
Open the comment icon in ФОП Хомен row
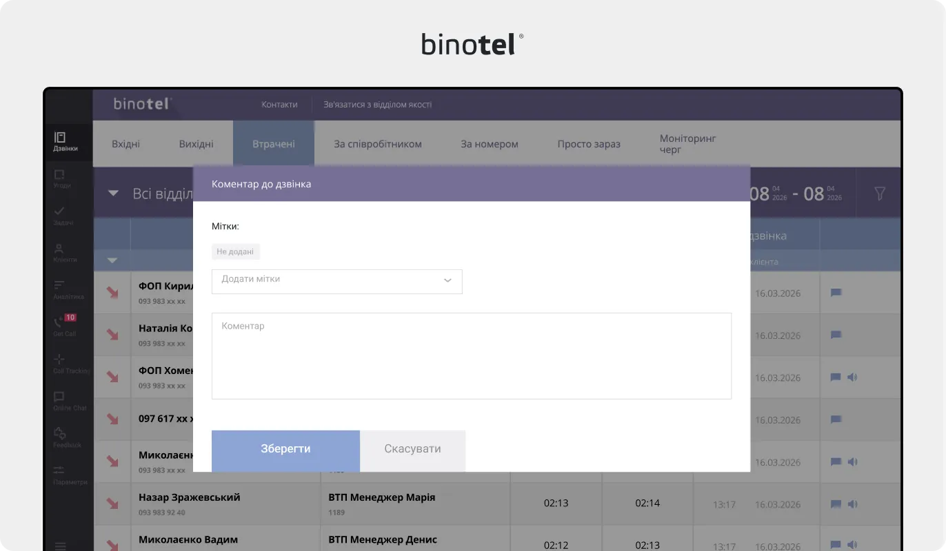836,377
